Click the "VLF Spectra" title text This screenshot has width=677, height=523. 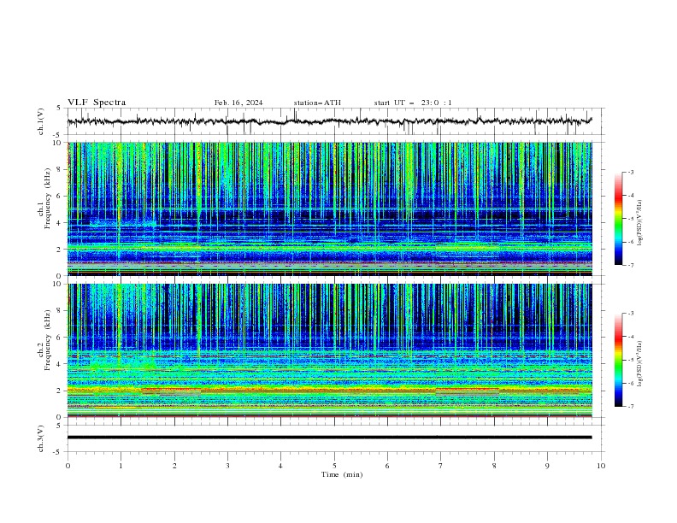(97, 103)
